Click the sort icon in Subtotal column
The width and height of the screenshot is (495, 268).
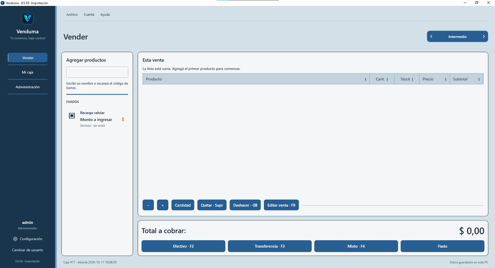click(x=479, y=79)
